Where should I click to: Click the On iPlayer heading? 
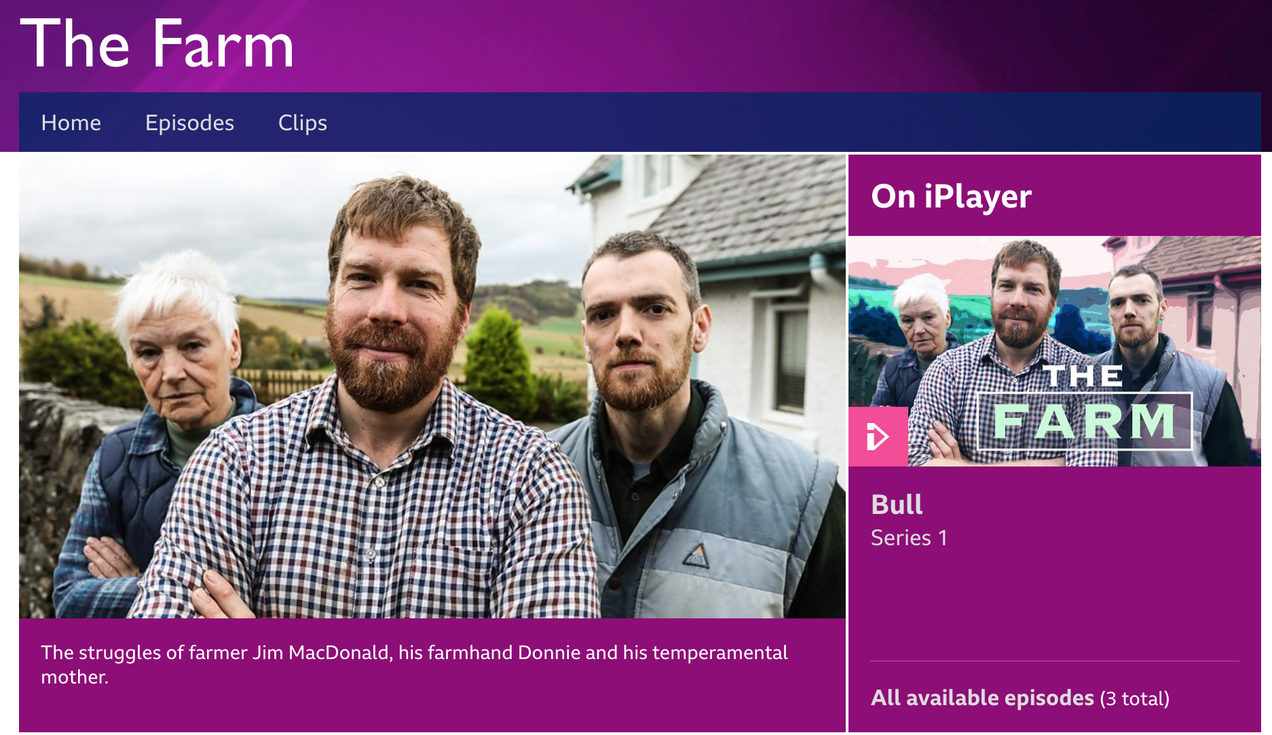(951, 197)
